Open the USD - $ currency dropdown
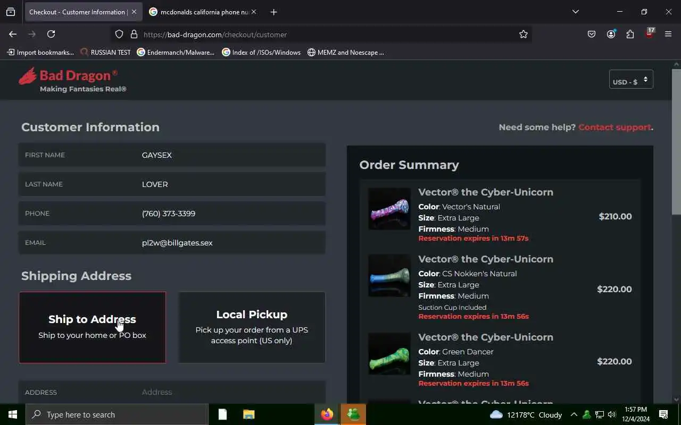 point(631,80)
